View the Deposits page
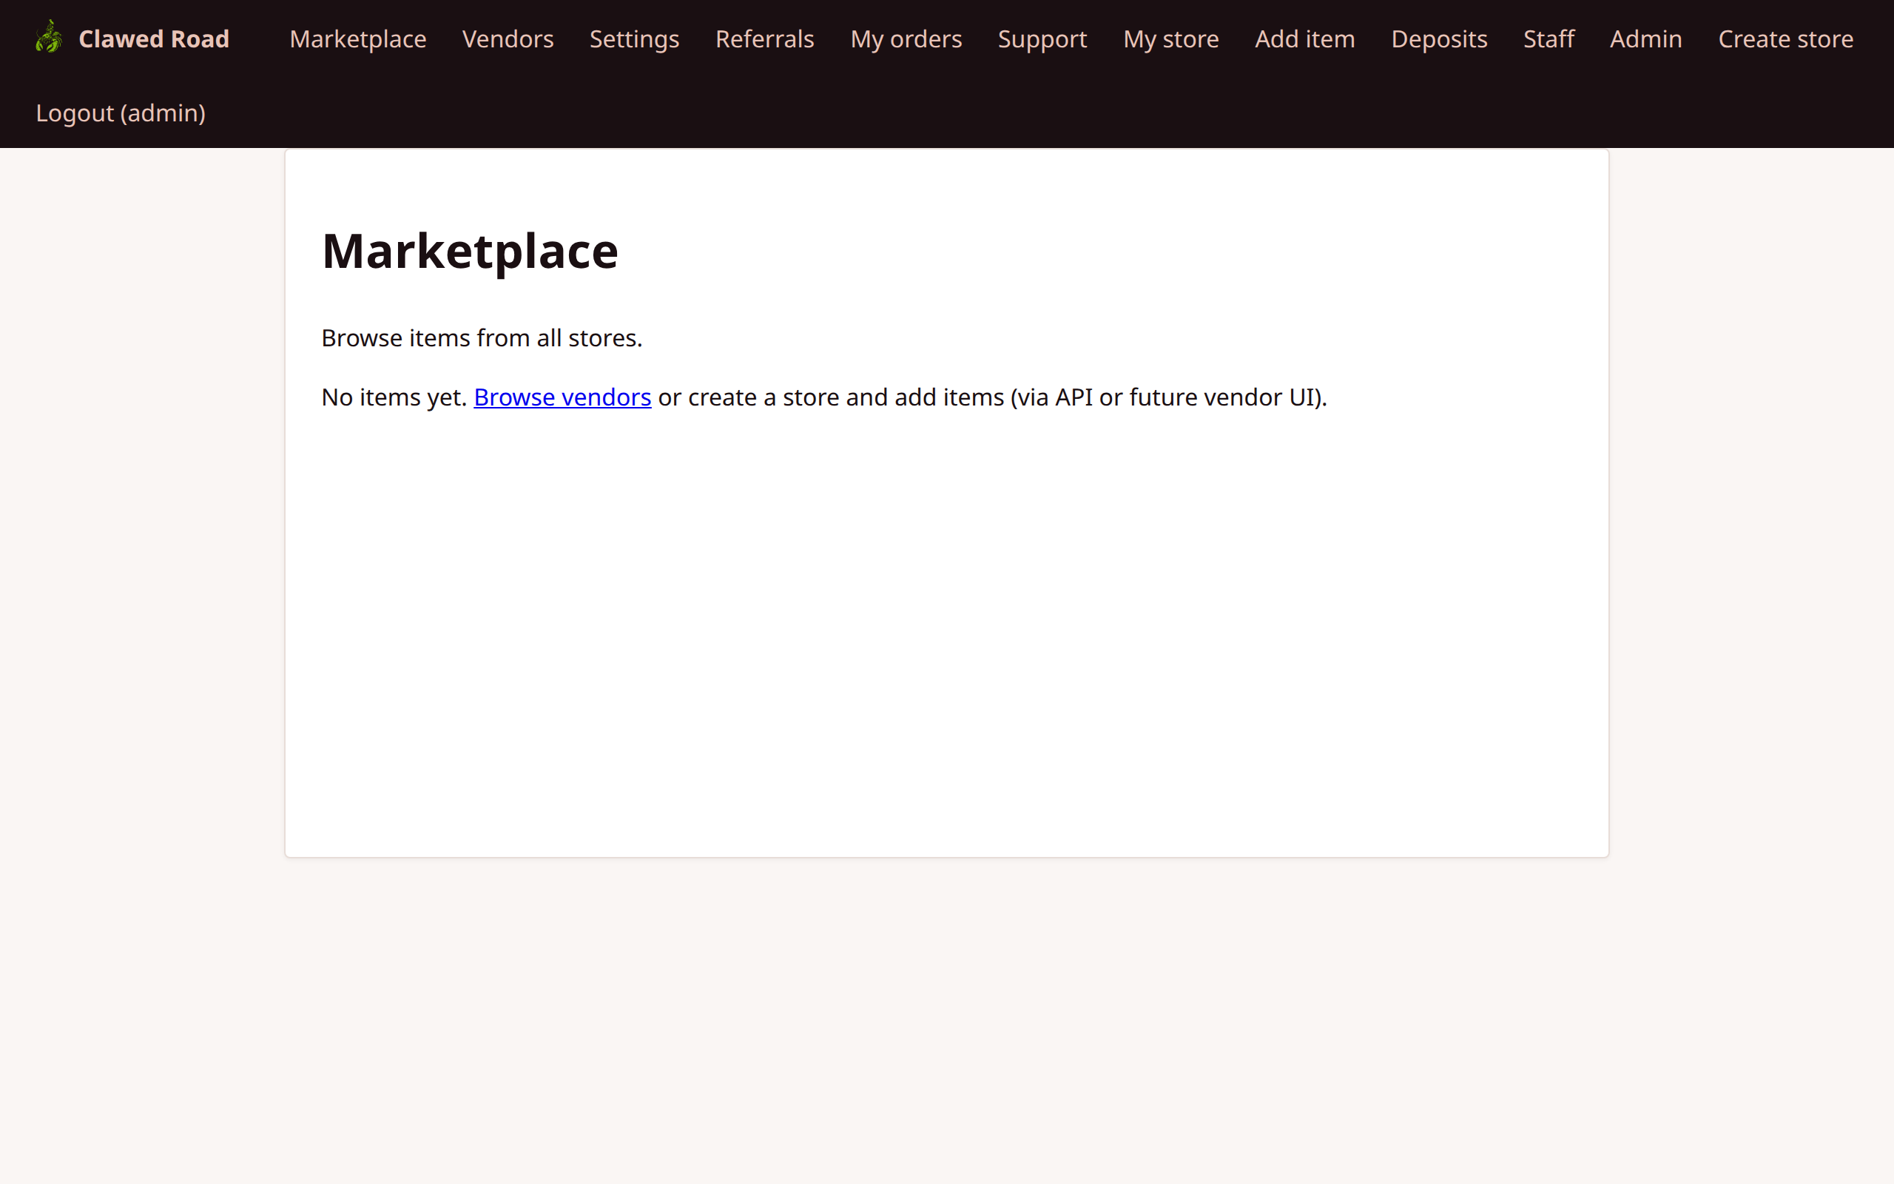The width and height of the screenshot is (1894, 1184). [x=1439, y=38]
